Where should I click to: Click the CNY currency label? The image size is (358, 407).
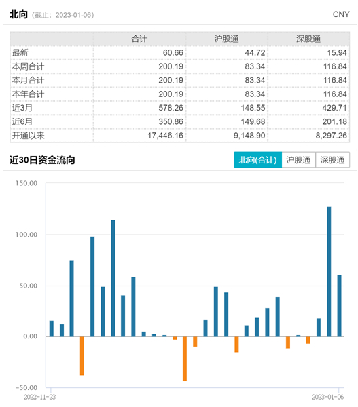[x=341, y=14]
